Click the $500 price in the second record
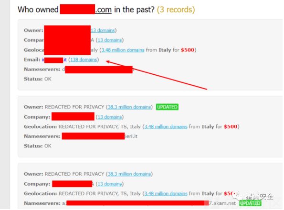Screen dimensions: 284x210 (231, 127)
